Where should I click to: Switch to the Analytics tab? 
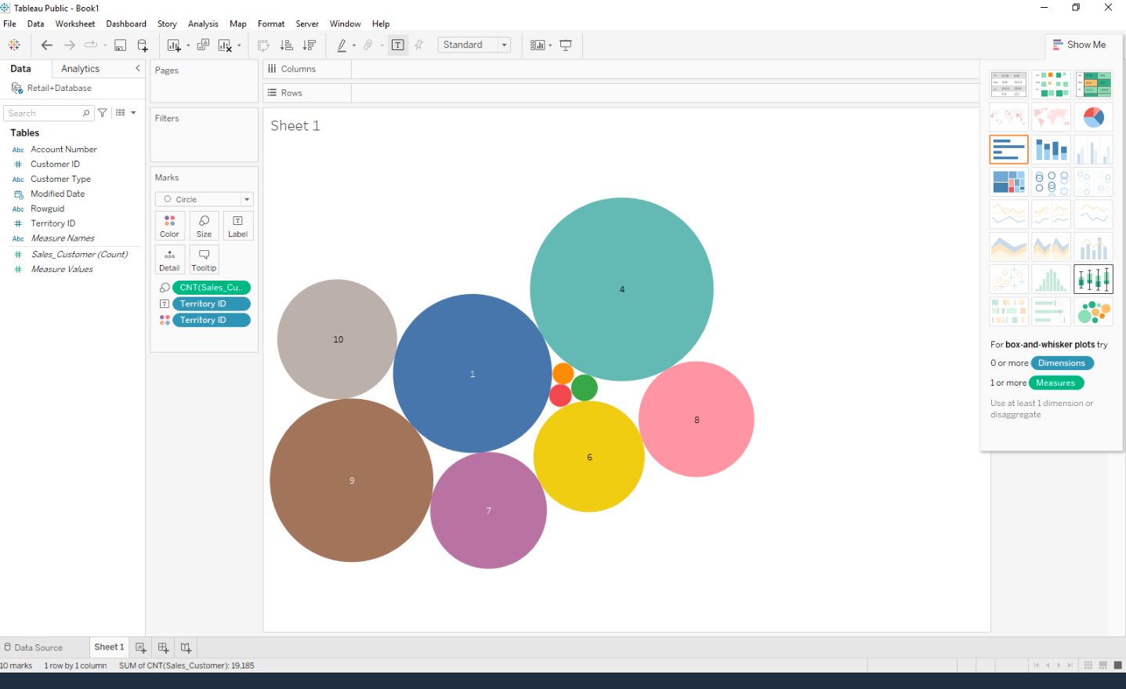coord(81,69)
